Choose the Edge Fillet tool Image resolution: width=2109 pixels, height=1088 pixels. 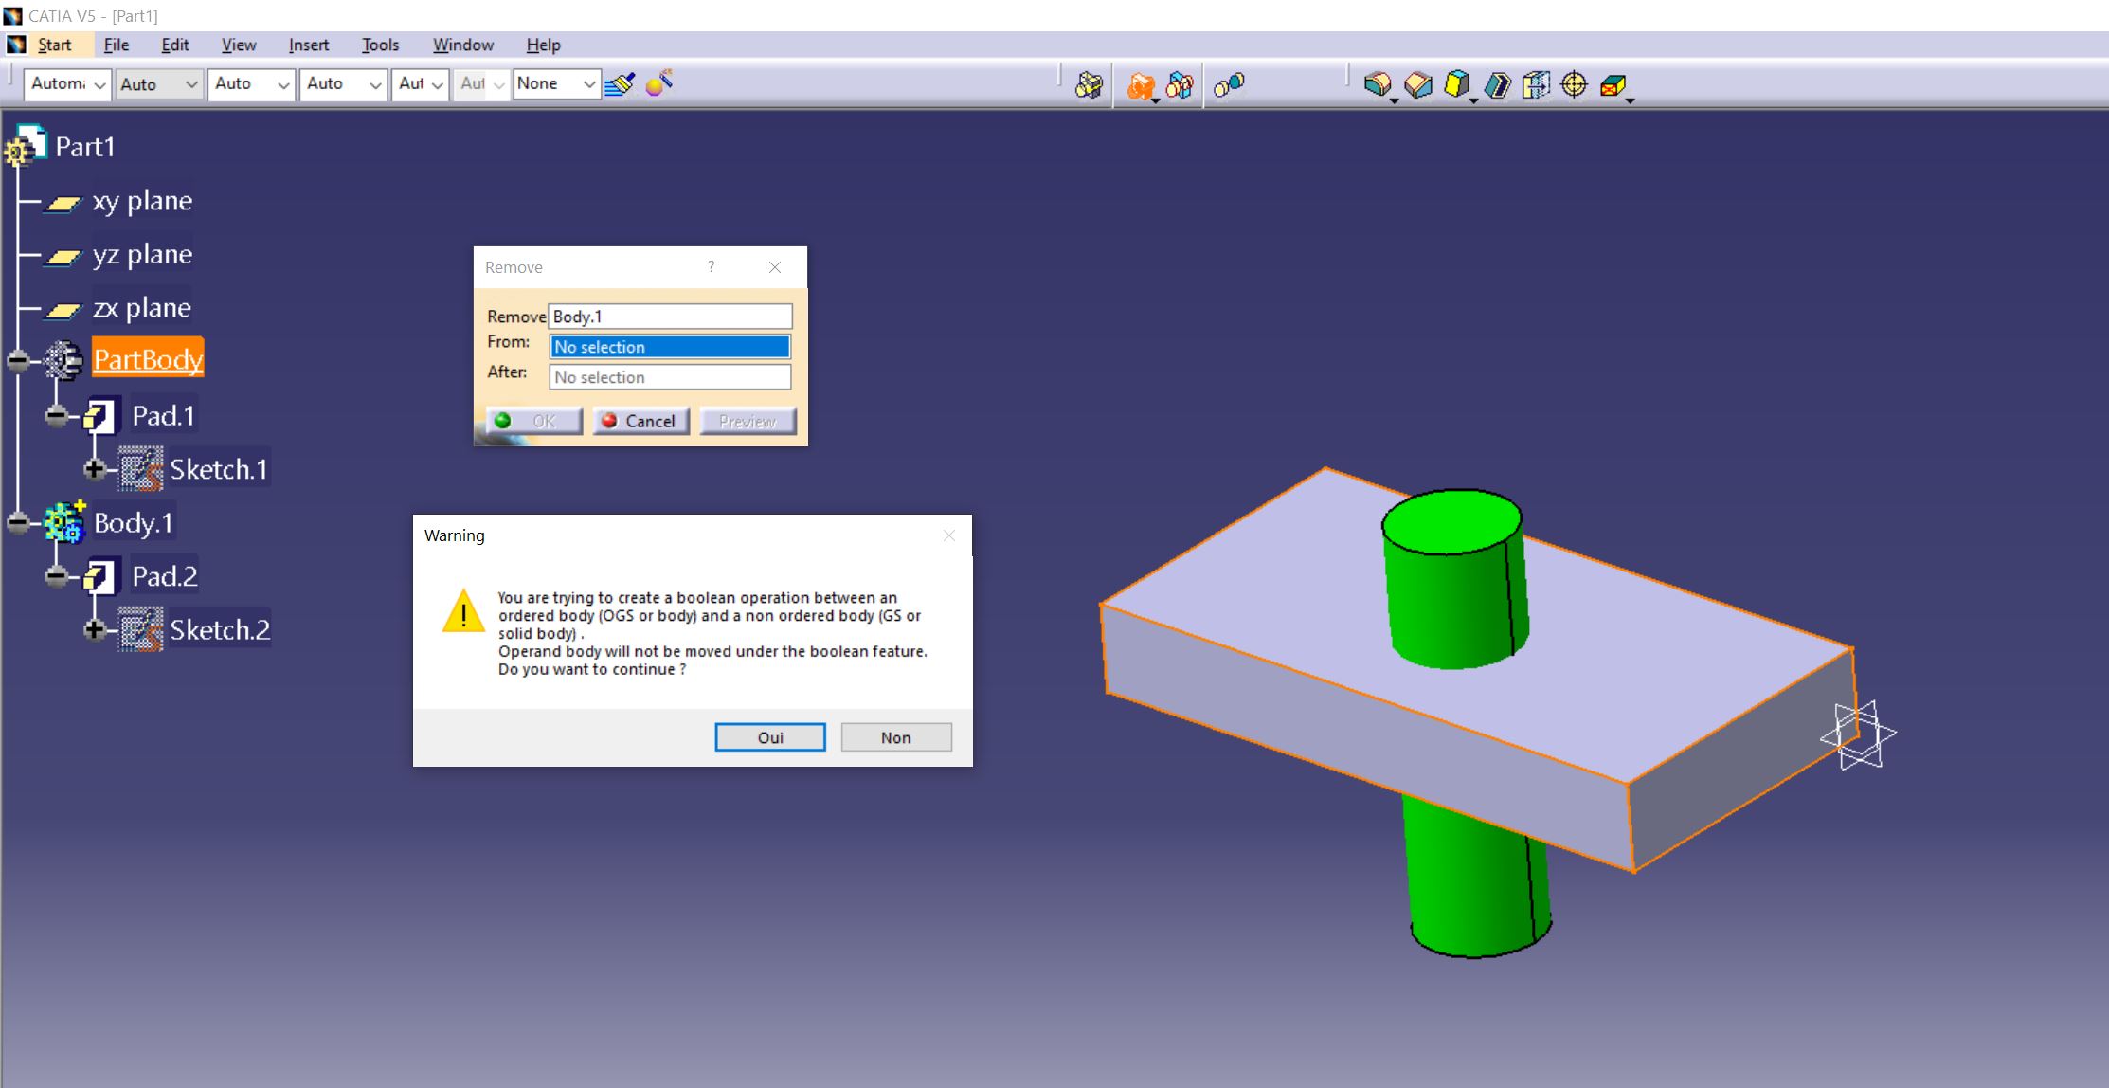pos(1378,84)
